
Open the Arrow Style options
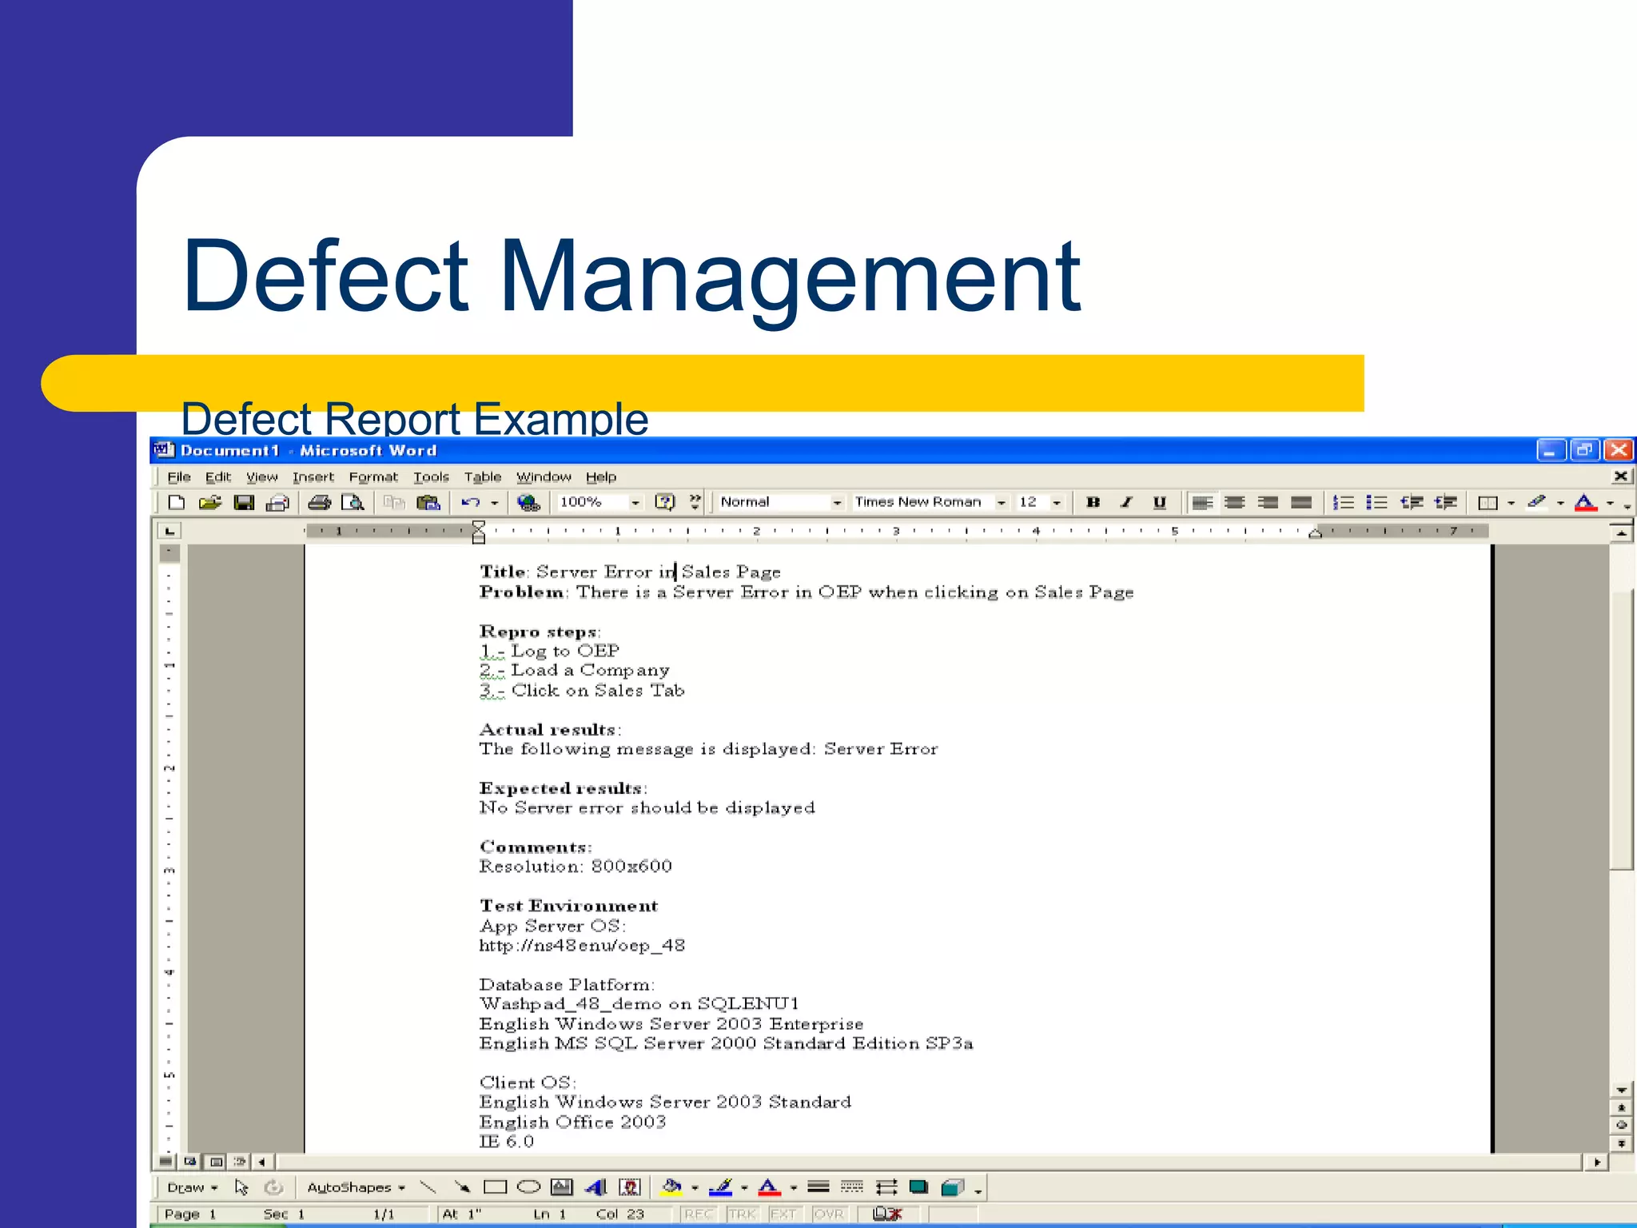(x=886, y=1187)
